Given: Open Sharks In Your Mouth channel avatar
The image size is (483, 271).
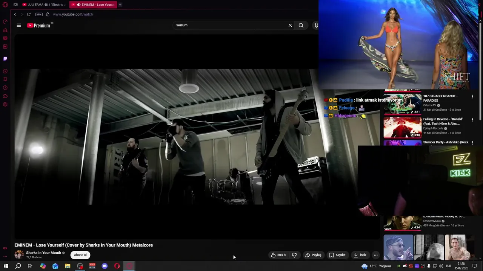Looking at the screenshot, I should pyautogui.click(x=19, y=255).
